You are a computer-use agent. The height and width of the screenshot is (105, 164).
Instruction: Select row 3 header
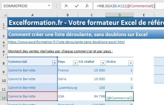pyautogui.click(x=4, y=34)
